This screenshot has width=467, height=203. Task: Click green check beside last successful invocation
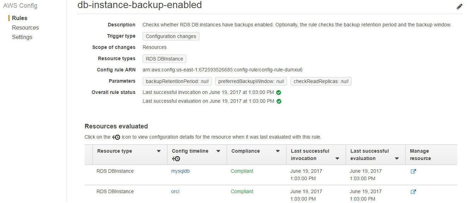(x=279, y=93)
